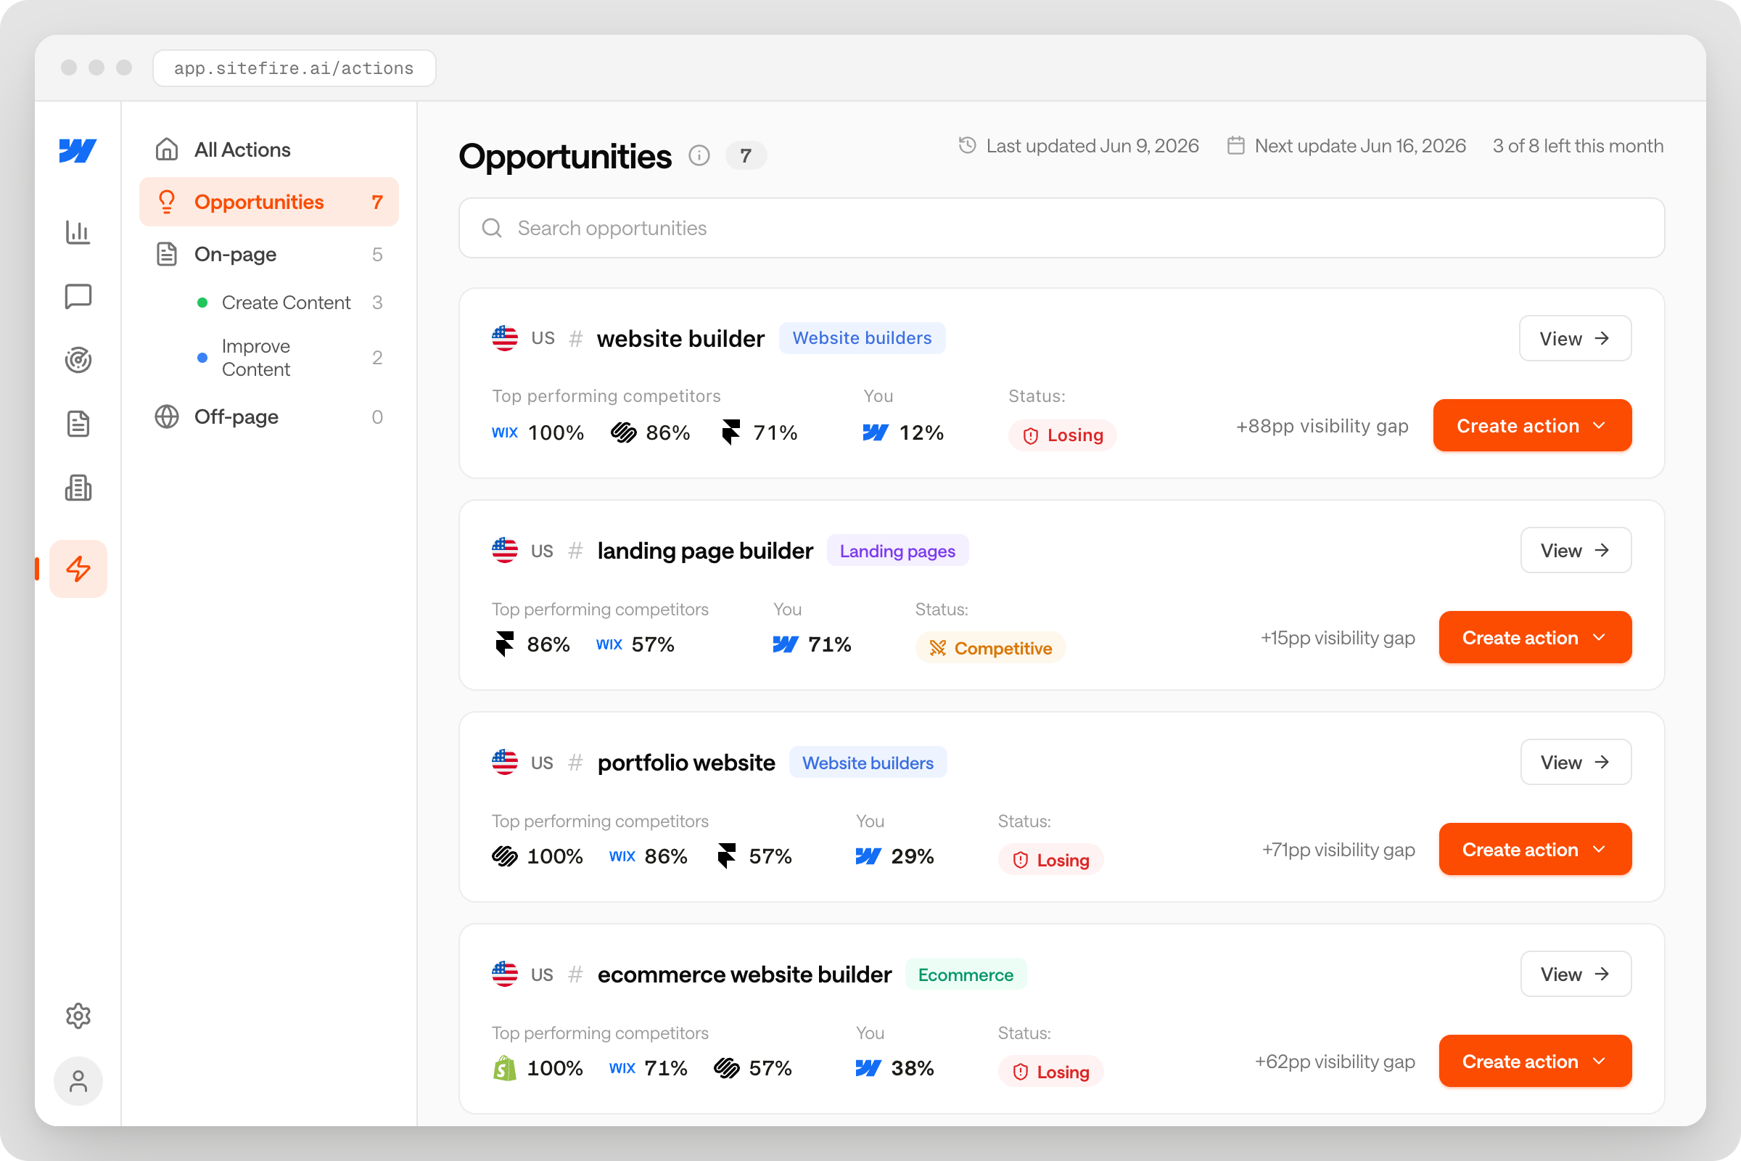Click Framer logo in landing page builder card
1741x1161 pixels.
click(505, 644)
